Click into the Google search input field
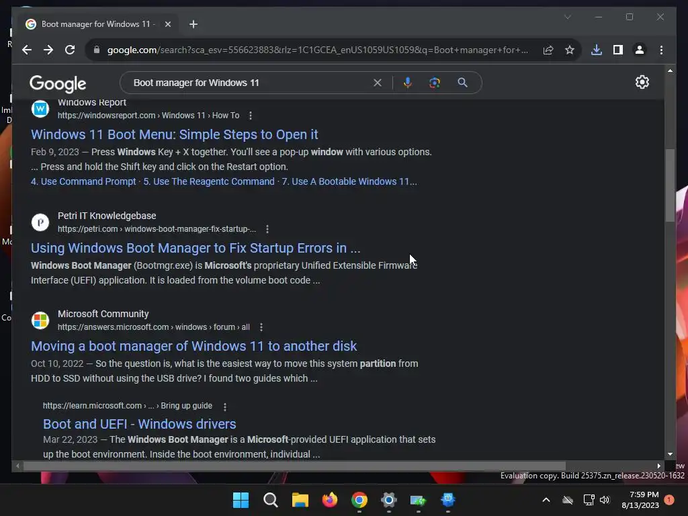The image size is (688, 516). (x=250, y=83)
